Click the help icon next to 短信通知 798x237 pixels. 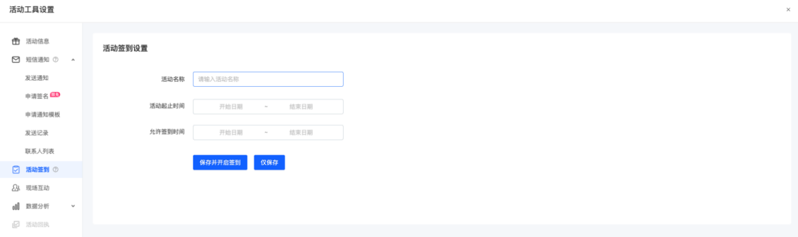(x=55, y=59)
